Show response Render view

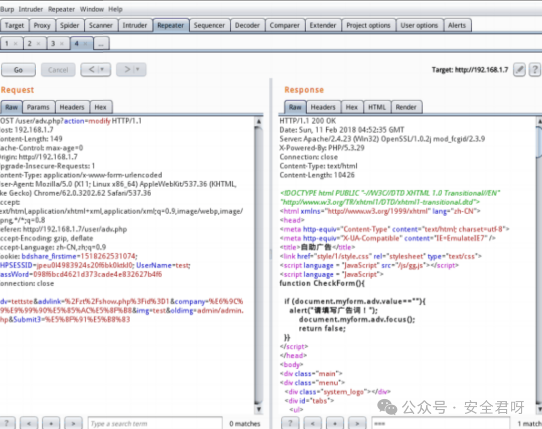coord(406,107)
